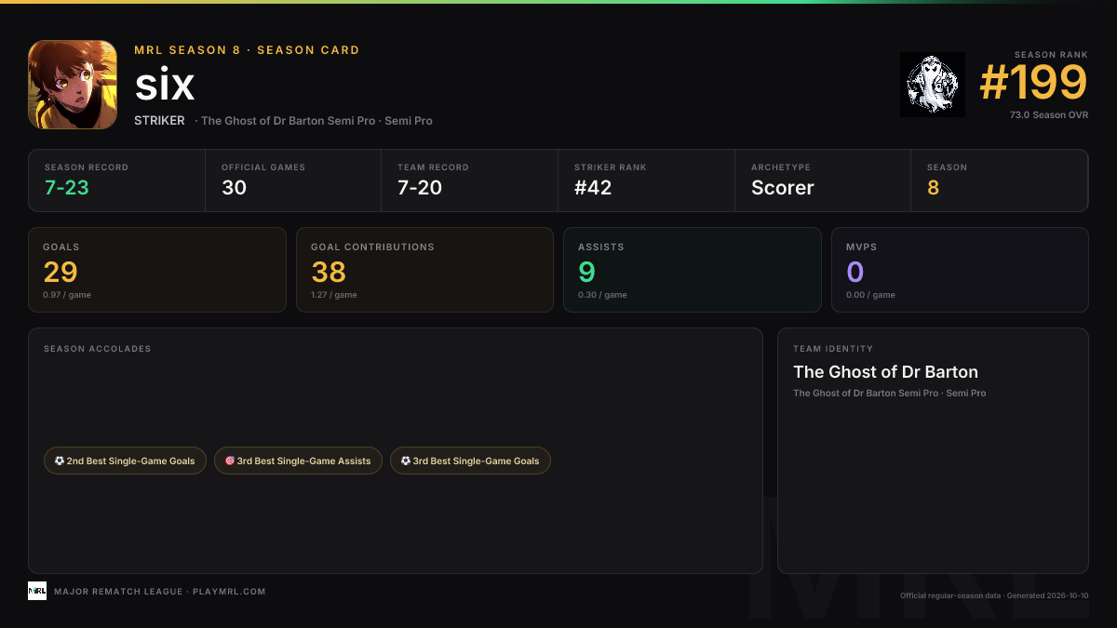
Task: Click the "0.30 / game" assists rate
Action: pyautogui.click(x=602, y=295)
